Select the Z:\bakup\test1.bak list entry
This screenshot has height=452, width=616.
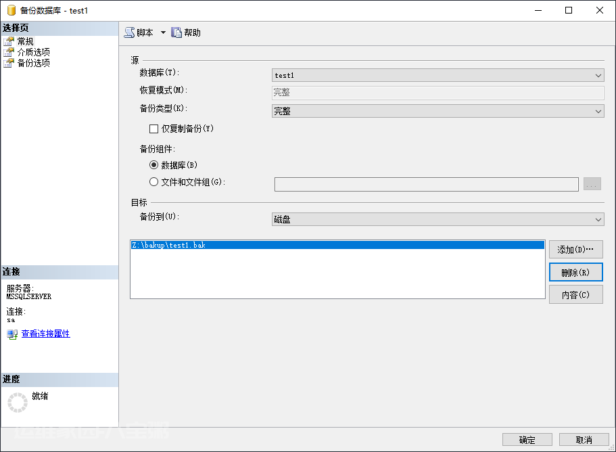point(168,246)
